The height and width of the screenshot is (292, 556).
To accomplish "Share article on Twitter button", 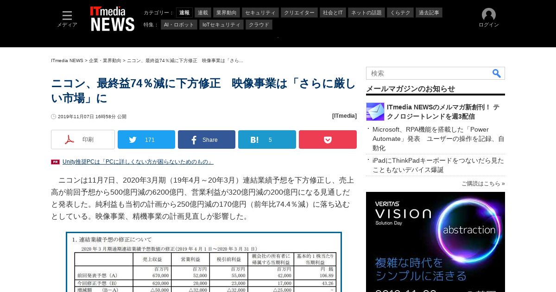I will click(x=146, y=140).
